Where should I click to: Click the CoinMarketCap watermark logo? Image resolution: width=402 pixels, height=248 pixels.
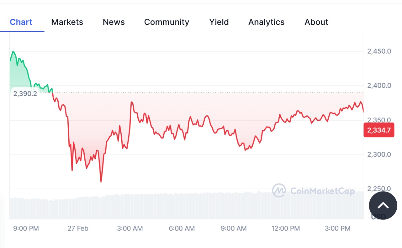tap(313, 191)
